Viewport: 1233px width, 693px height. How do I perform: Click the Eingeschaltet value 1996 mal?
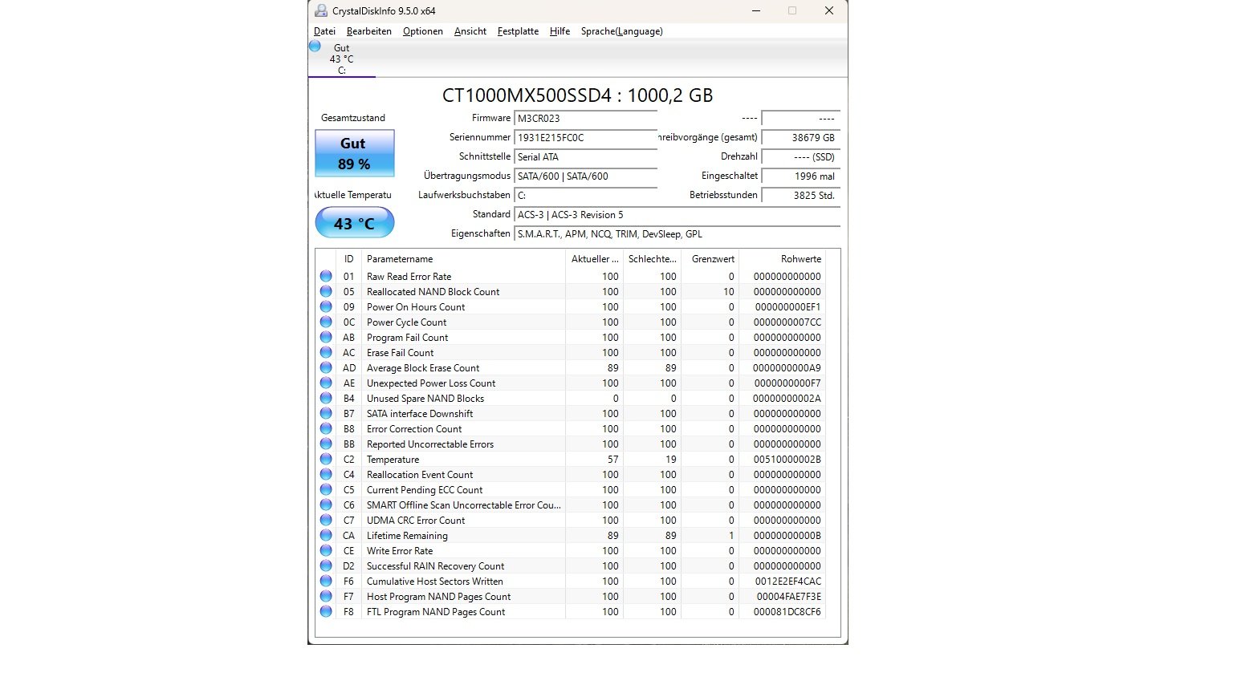800,176
